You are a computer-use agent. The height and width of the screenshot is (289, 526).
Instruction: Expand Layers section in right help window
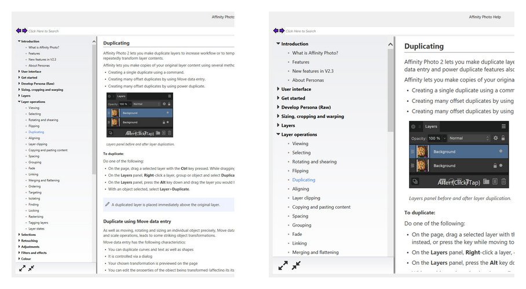278,125
